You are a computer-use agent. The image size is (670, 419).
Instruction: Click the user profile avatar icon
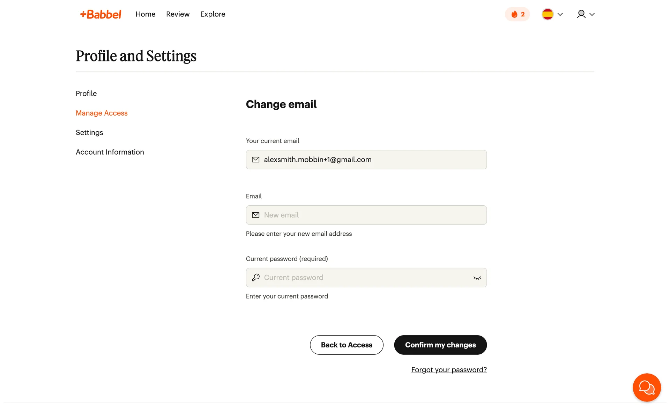coord(581,14)
